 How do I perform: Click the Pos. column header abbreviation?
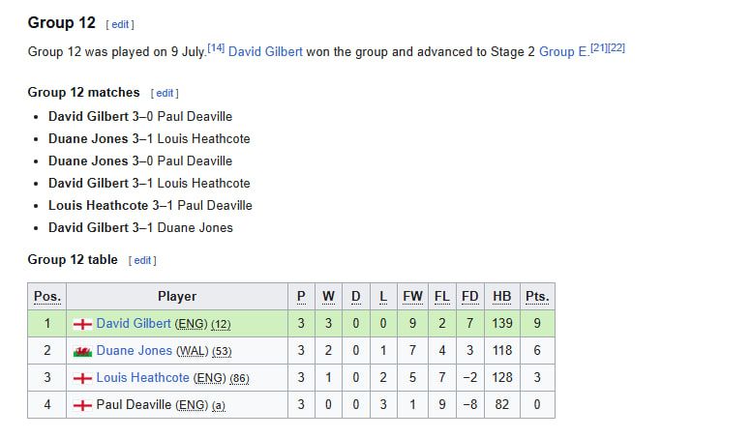[47, 297]
